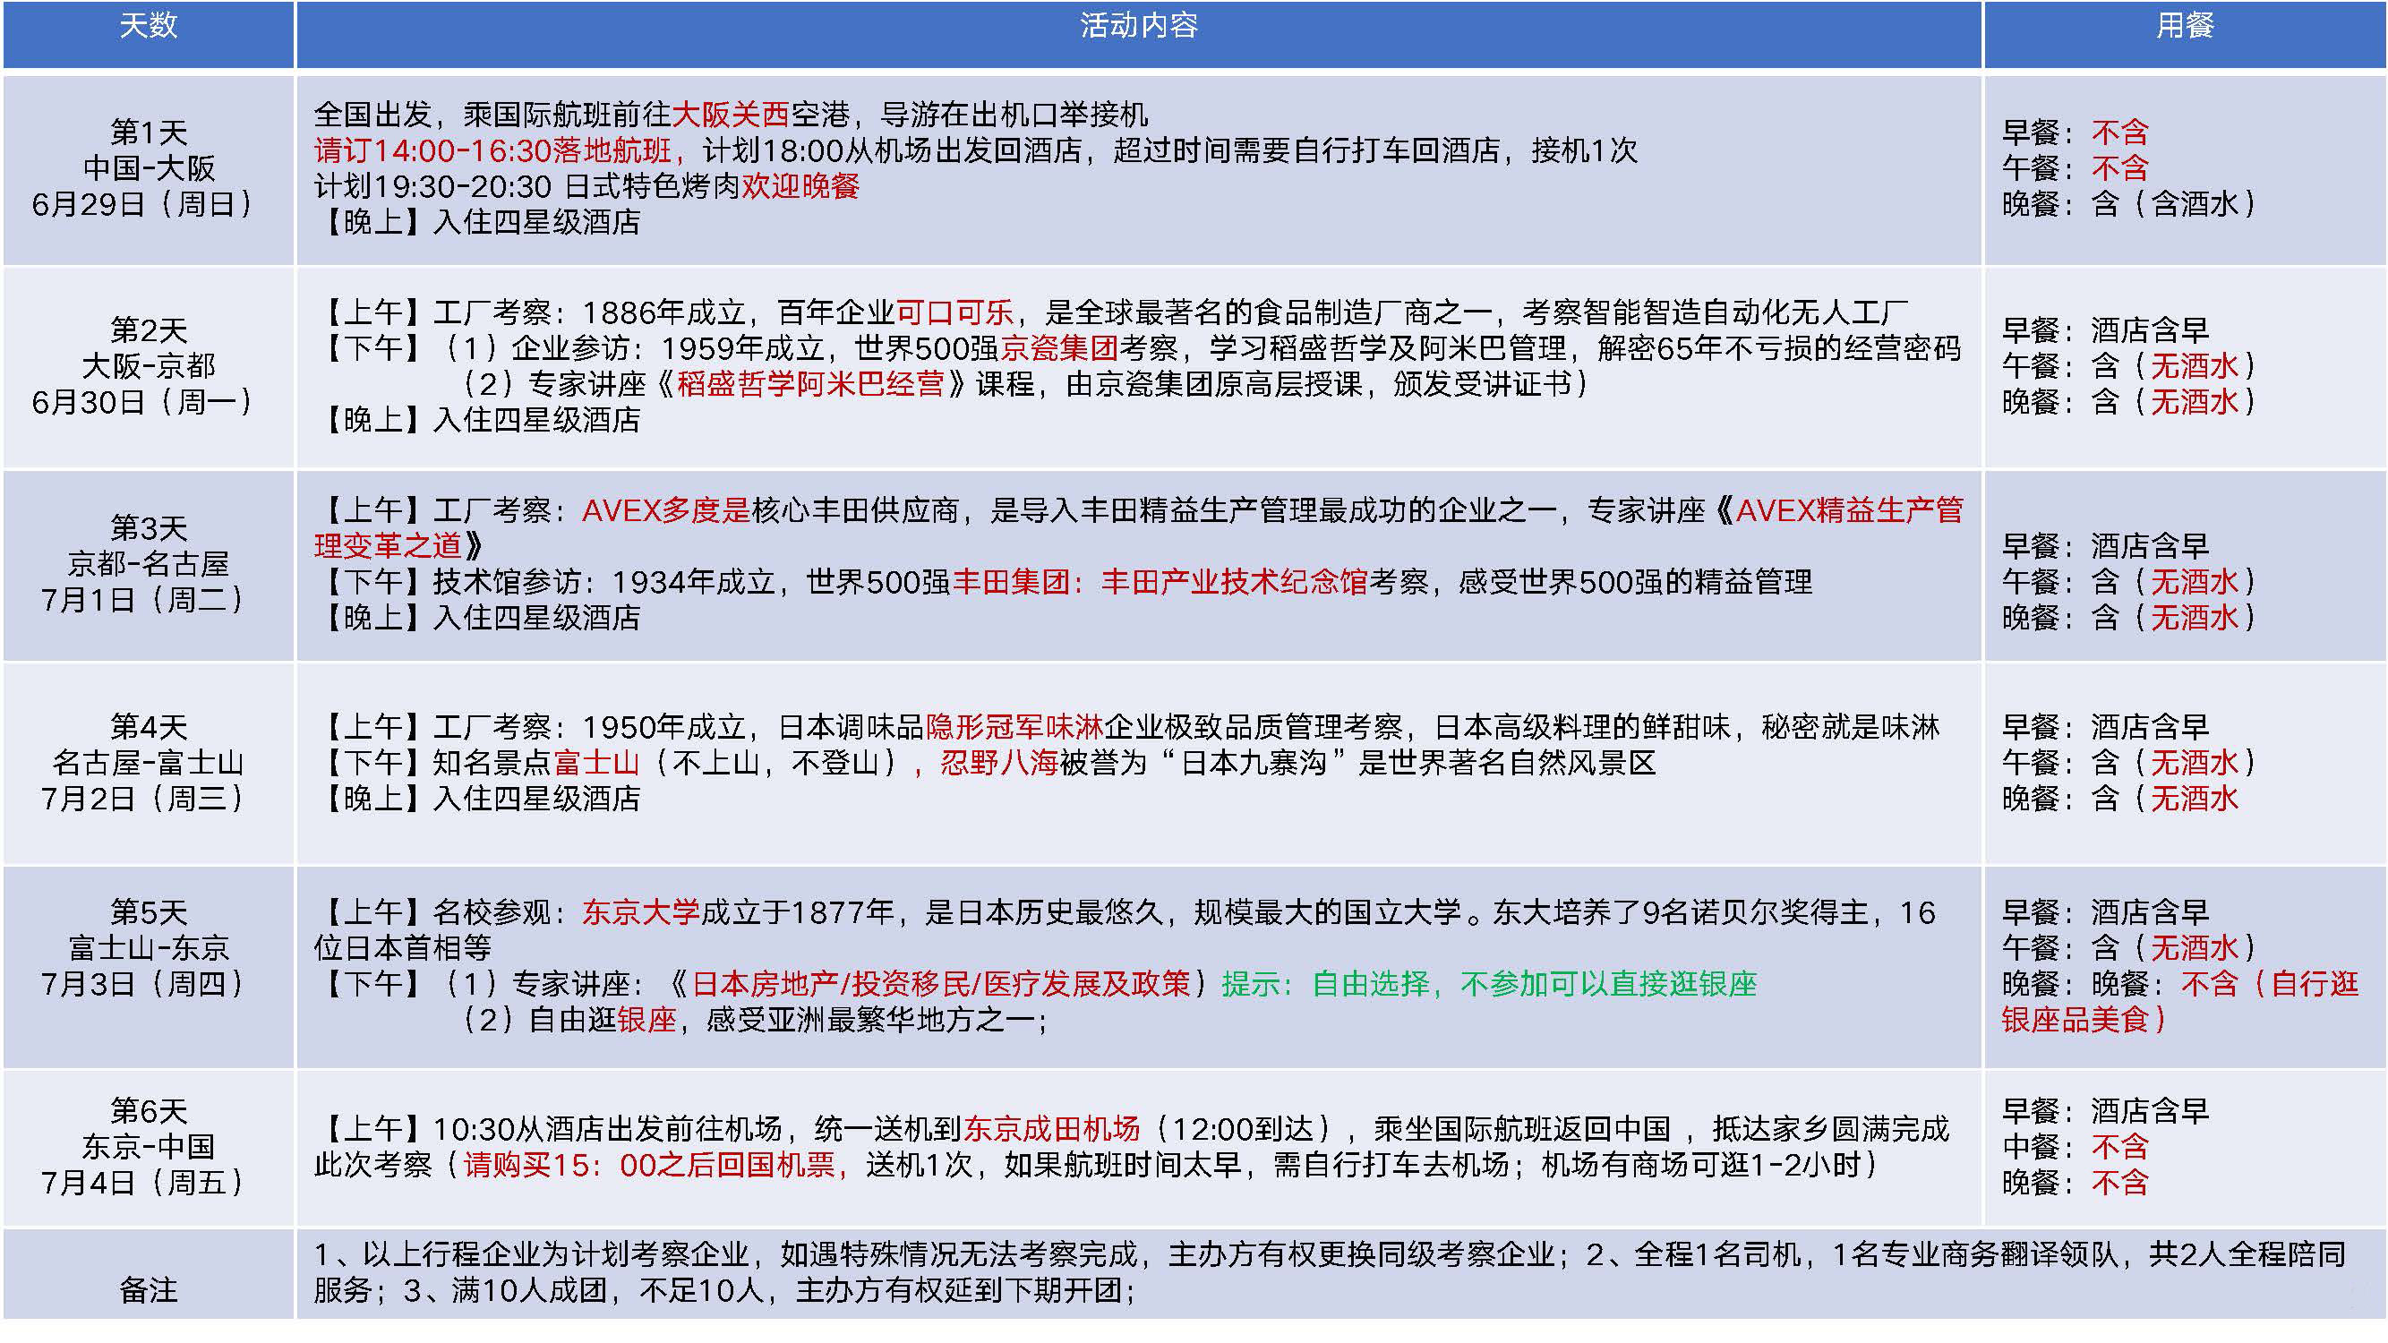Click red text 隐形冠军味淋
Image resolution: width=2388 pixels, height=1343 pixels.
click(1014, 728)
